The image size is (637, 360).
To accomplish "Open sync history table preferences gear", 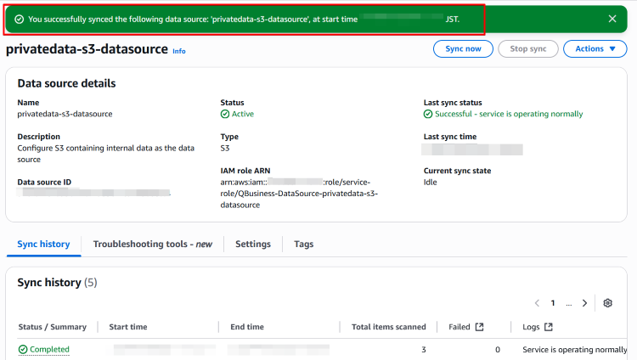I will coord(608,303).
